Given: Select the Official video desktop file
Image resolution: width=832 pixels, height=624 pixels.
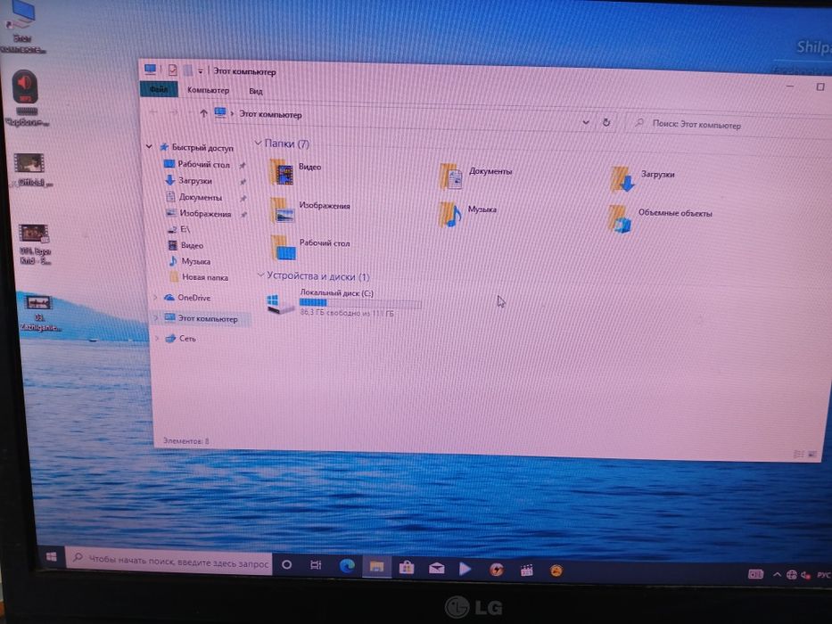Looking at the screenshot, I should pos(32,169).
